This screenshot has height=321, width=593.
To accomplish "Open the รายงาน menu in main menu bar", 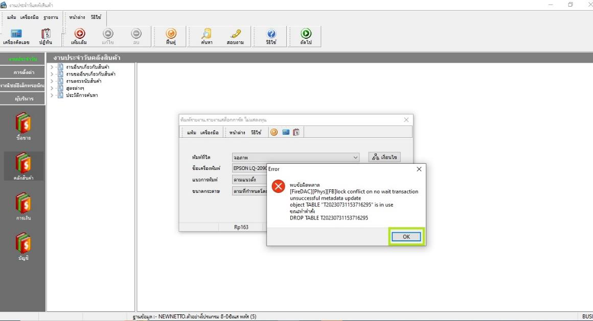I will point(51,17).
